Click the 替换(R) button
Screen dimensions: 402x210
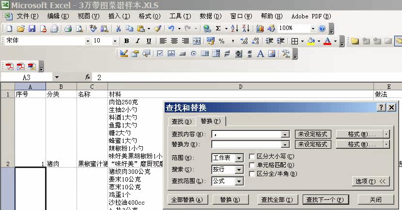230,200
